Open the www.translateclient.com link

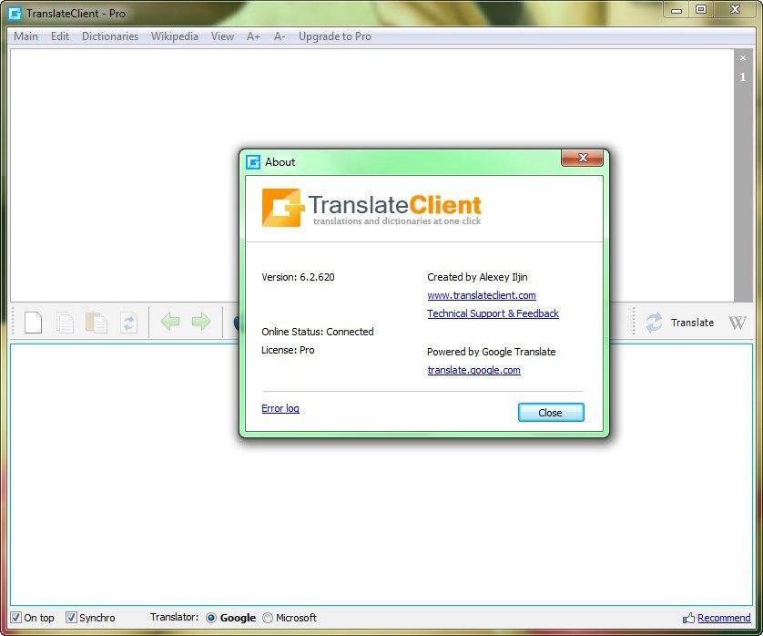(x=482, y=295)
